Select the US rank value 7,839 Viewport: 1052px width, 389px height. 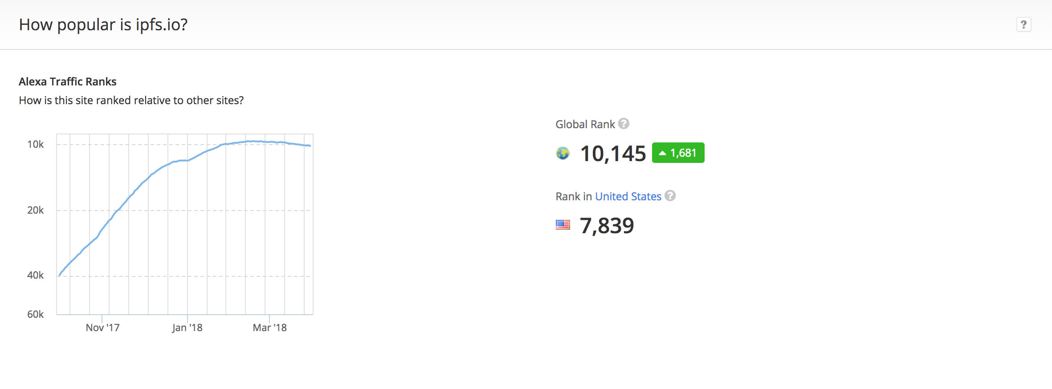point(607,226)
